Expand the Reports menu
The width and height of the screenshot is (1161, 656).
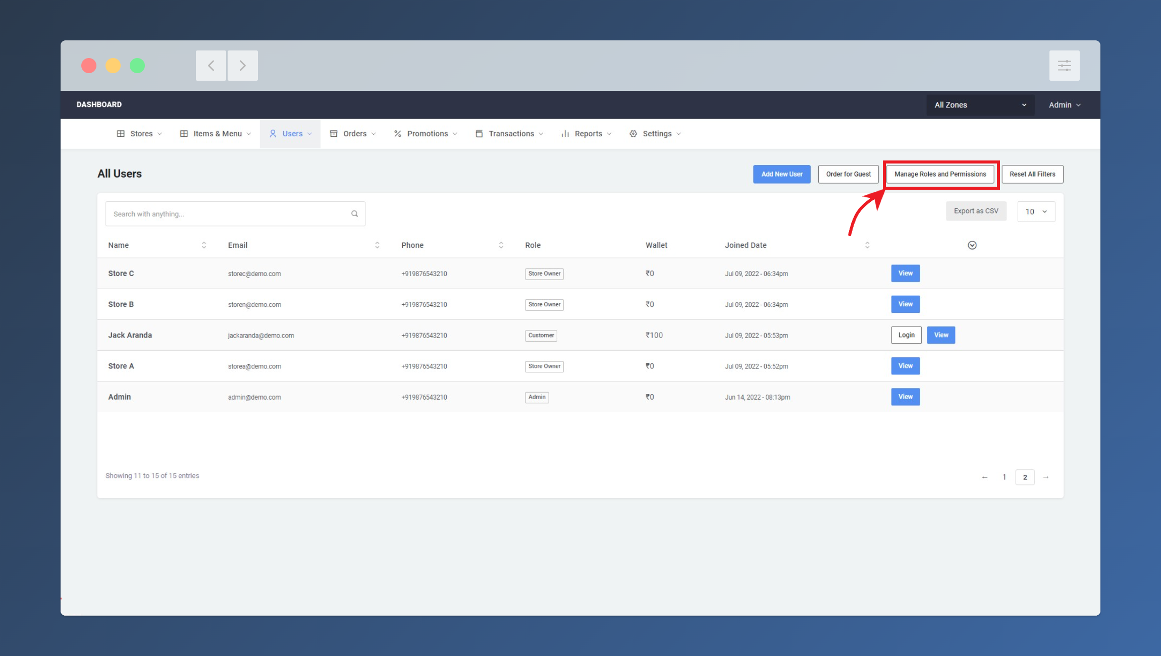[x=586, y=134]
